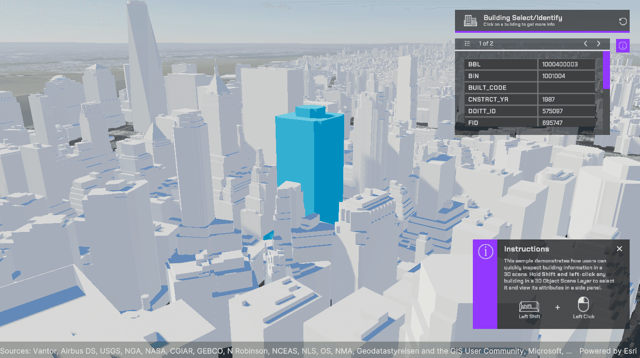Go to next feature with right chevron
This screenshot has height=358, width=640.
(x=599, y=44)
